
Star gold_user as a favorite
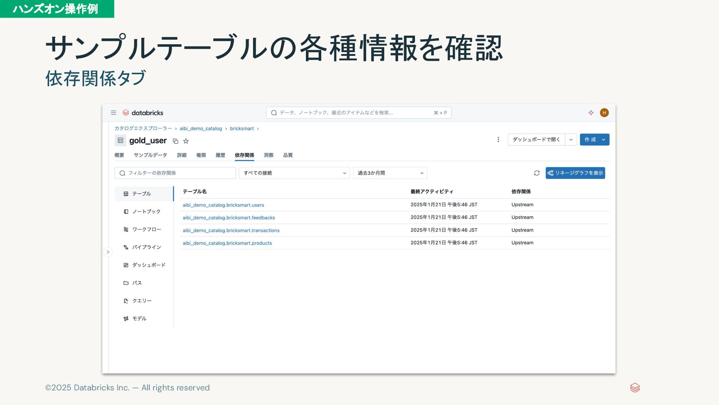click(186, 141)
